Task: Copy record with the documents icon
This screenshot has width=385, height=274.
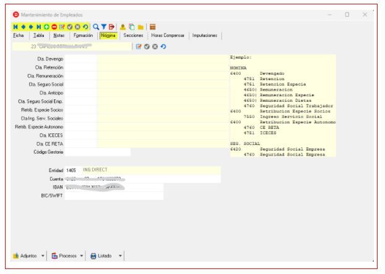Action: click(132, 27)
